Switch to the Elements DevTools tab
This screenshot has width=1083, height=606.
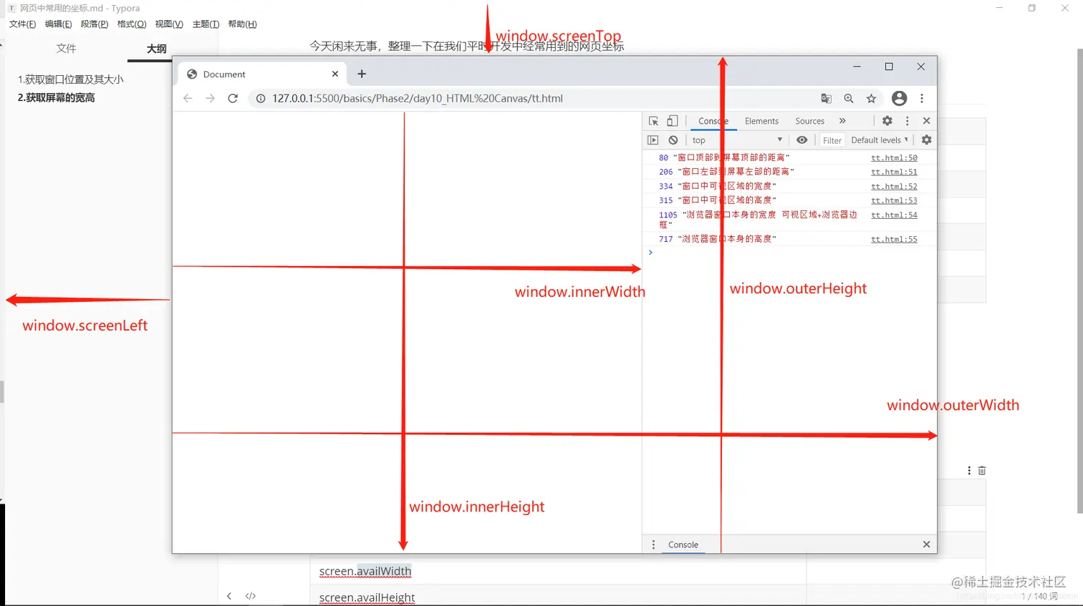[x=761, y=121]
